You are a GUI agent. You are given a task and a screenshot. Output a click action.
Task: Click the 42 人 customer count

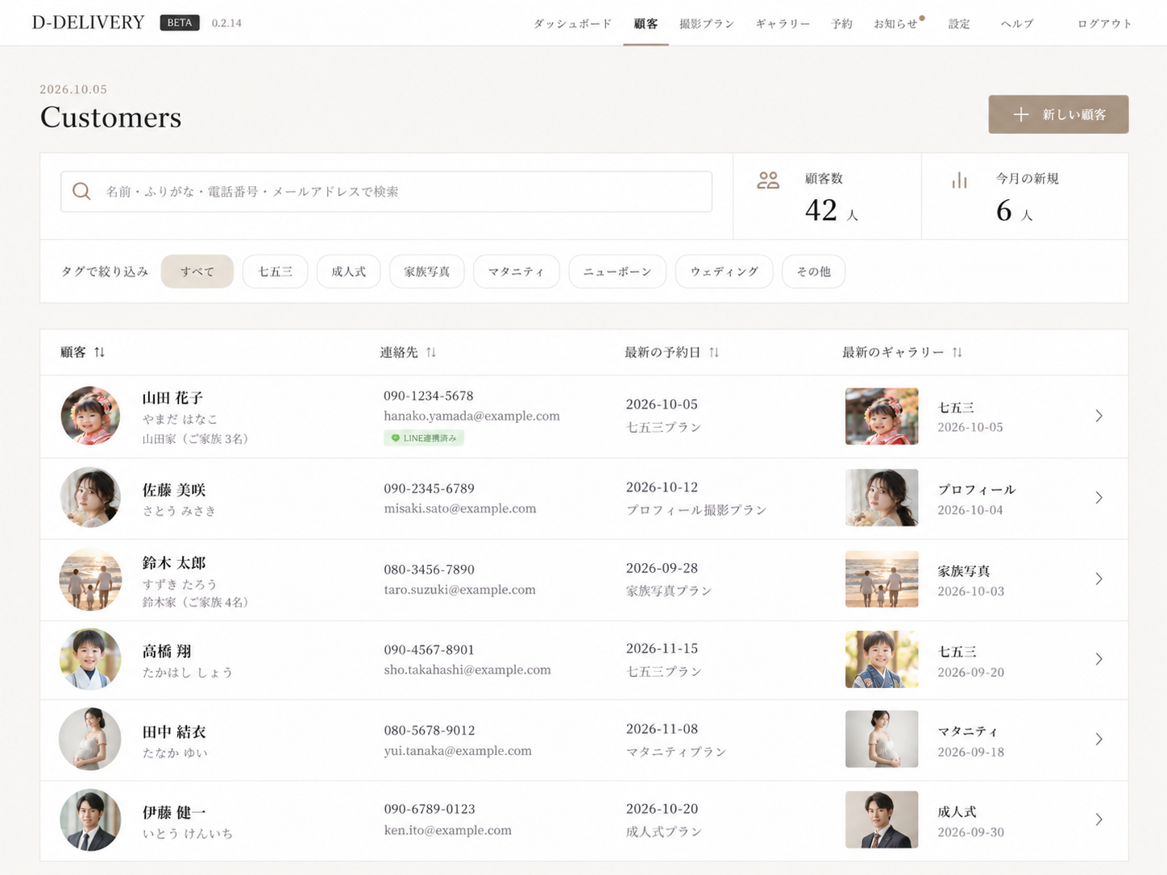(x=832, y=210)
